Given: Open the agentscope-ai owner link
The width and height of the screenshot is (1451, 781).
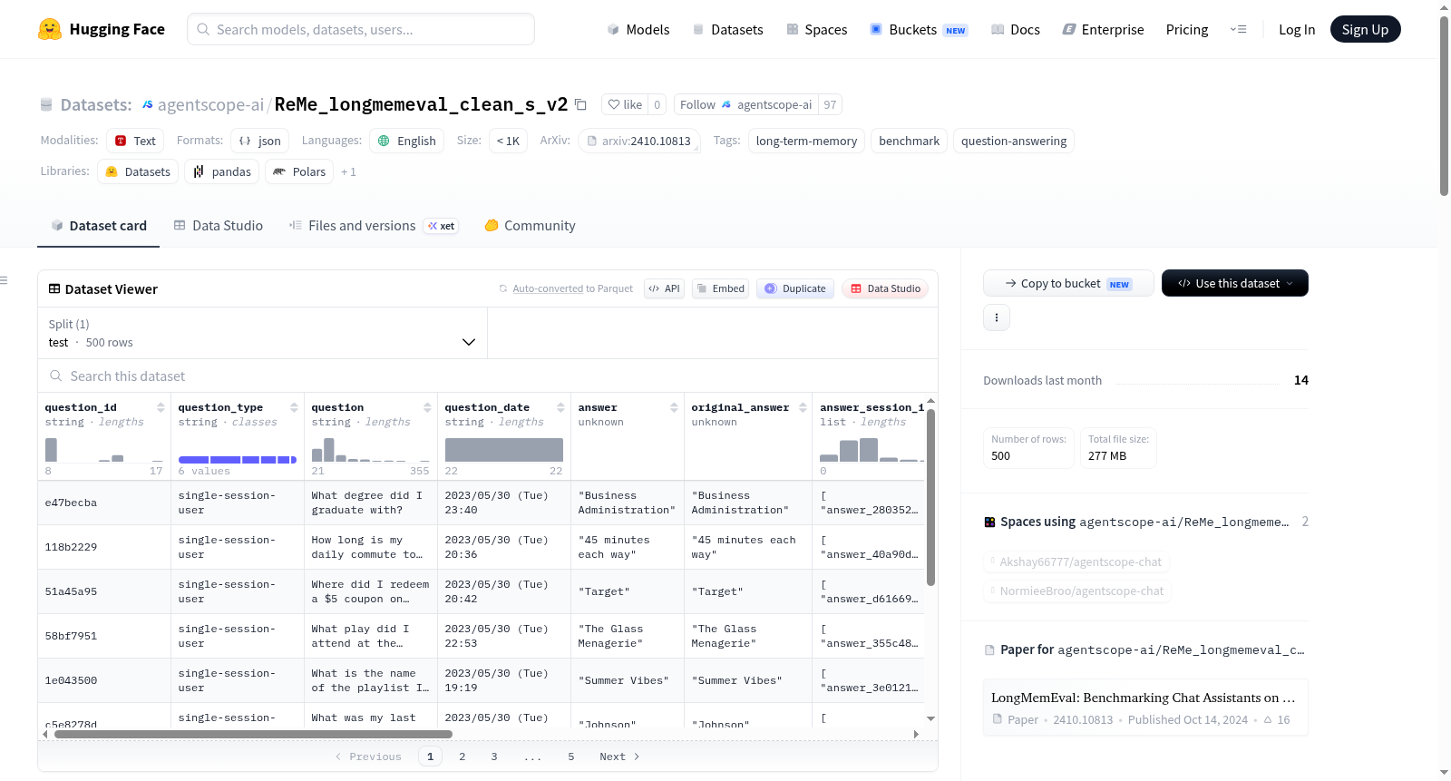Looking at the screenshot, I should [210, 104].
